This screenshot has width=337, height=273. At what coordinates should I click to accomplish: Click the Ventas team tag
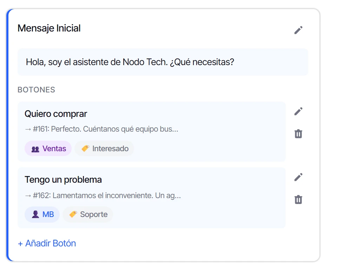48,148
